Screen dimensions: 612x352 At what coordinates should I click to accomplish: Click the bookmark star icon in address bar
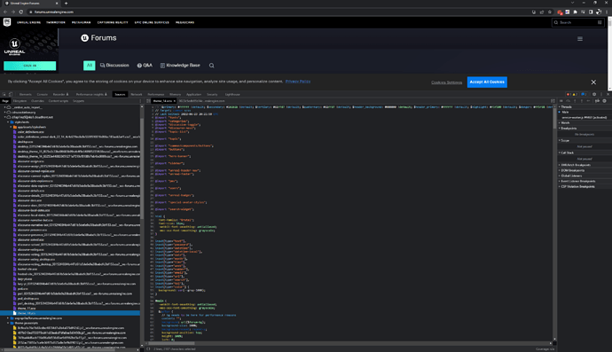pyautogui.click(x=550, y=12)
